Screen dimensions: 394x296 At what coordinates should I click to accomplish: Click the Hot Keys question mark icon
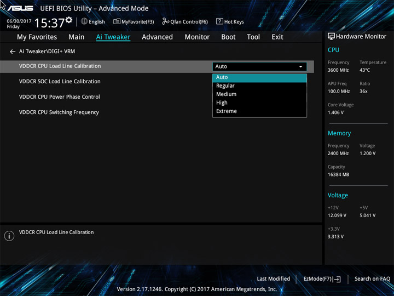(x=219, y=21)
